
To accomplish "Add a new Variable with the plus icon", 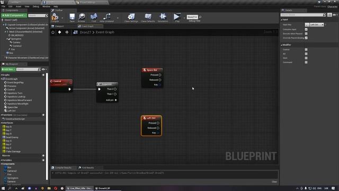I will click(x=43, y=160).
